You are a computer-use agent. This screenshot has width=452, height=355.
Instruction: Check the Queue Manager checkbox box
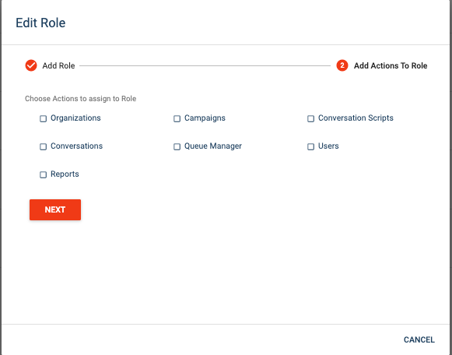(177, 146)
